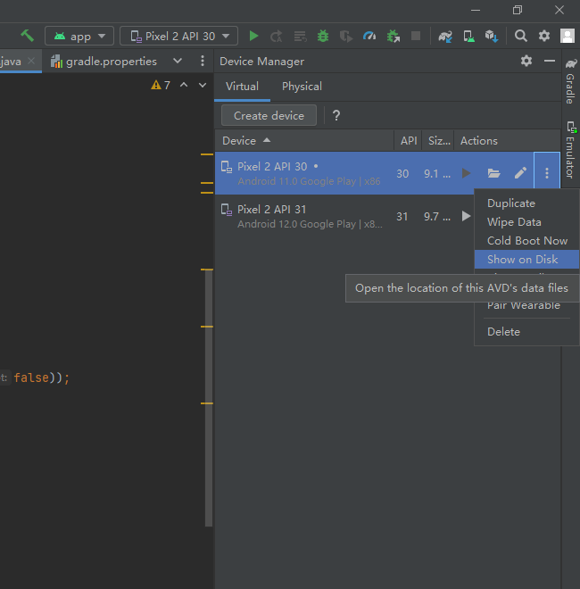Open the Emulator side tool window
Image resolution: width=580 pixels, height=589 pixels.
click(569, 152)
